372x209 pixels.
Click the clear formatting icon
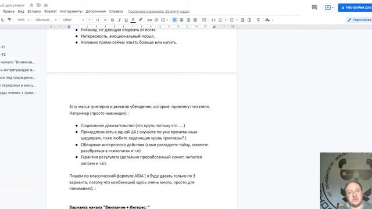258,20
